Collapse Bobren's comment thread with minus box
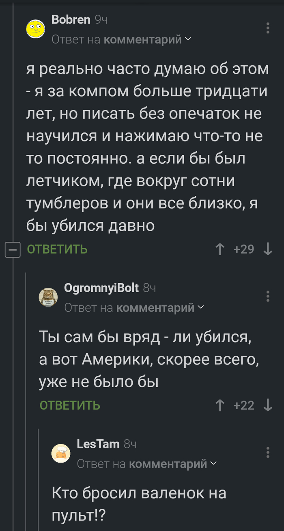 coord(12,249)
